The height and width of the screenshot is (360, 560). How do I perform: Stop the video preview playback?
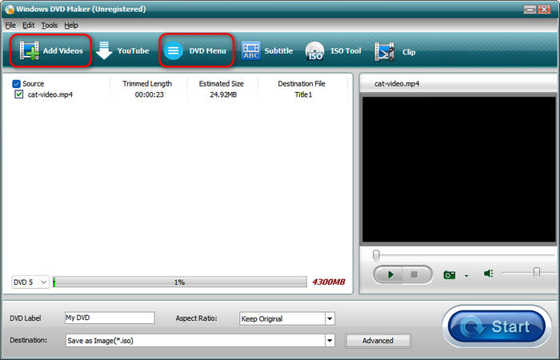[414, 274]
